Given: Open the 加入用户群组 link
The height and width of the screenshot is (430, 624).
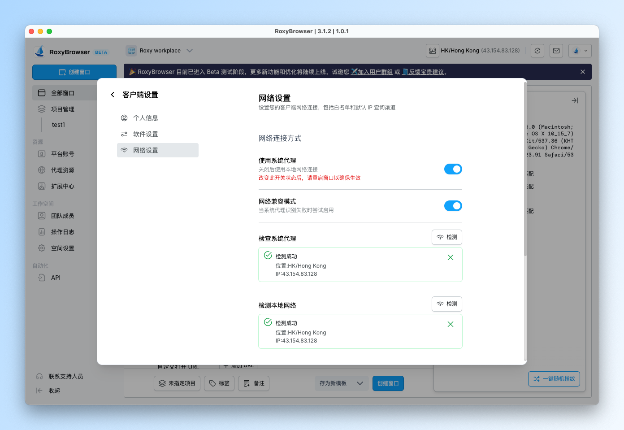Looking at the screenshot, I should (x=375, y=72).
